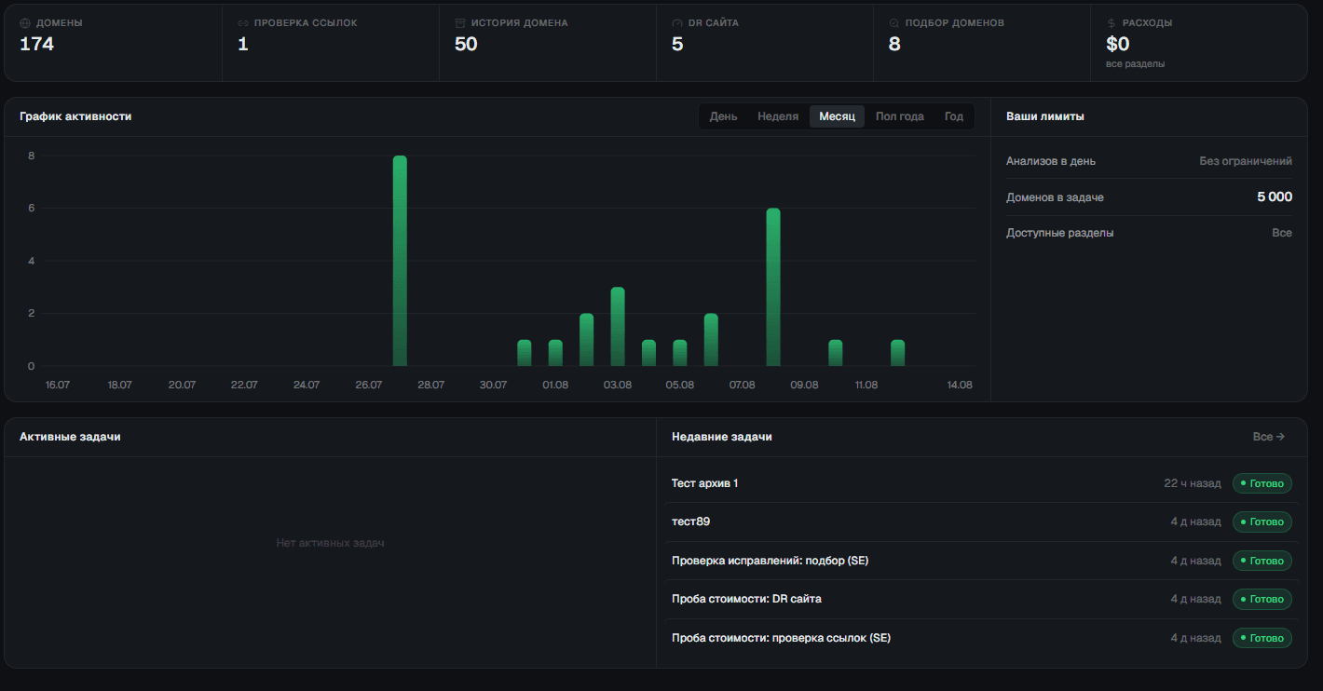This screenshot has height=691, width=1323.
Task: Switch the chart to Неделя view
Action: 778,116
